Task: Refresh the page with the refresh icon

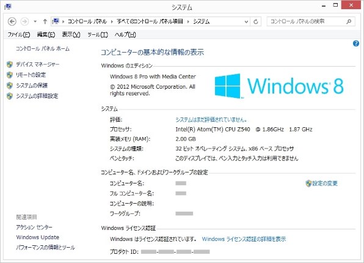Action: pyautogui.click(x=256, y=22)
